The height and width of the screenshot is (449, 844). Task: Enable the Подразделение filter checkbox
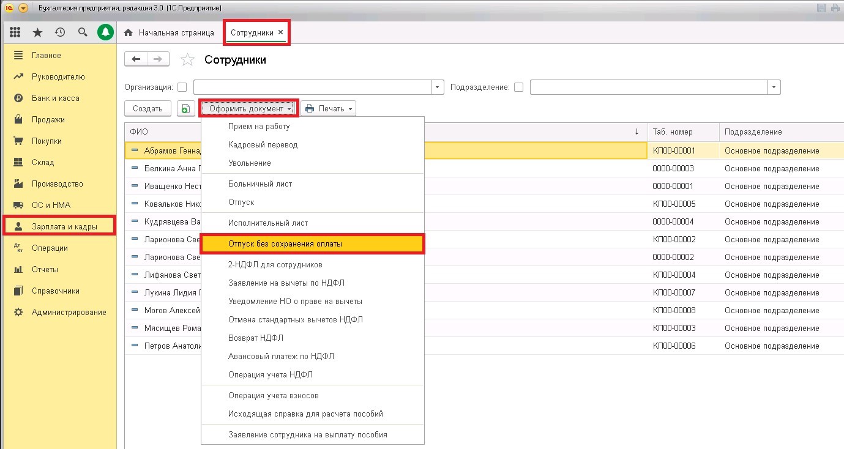(518, 87)
